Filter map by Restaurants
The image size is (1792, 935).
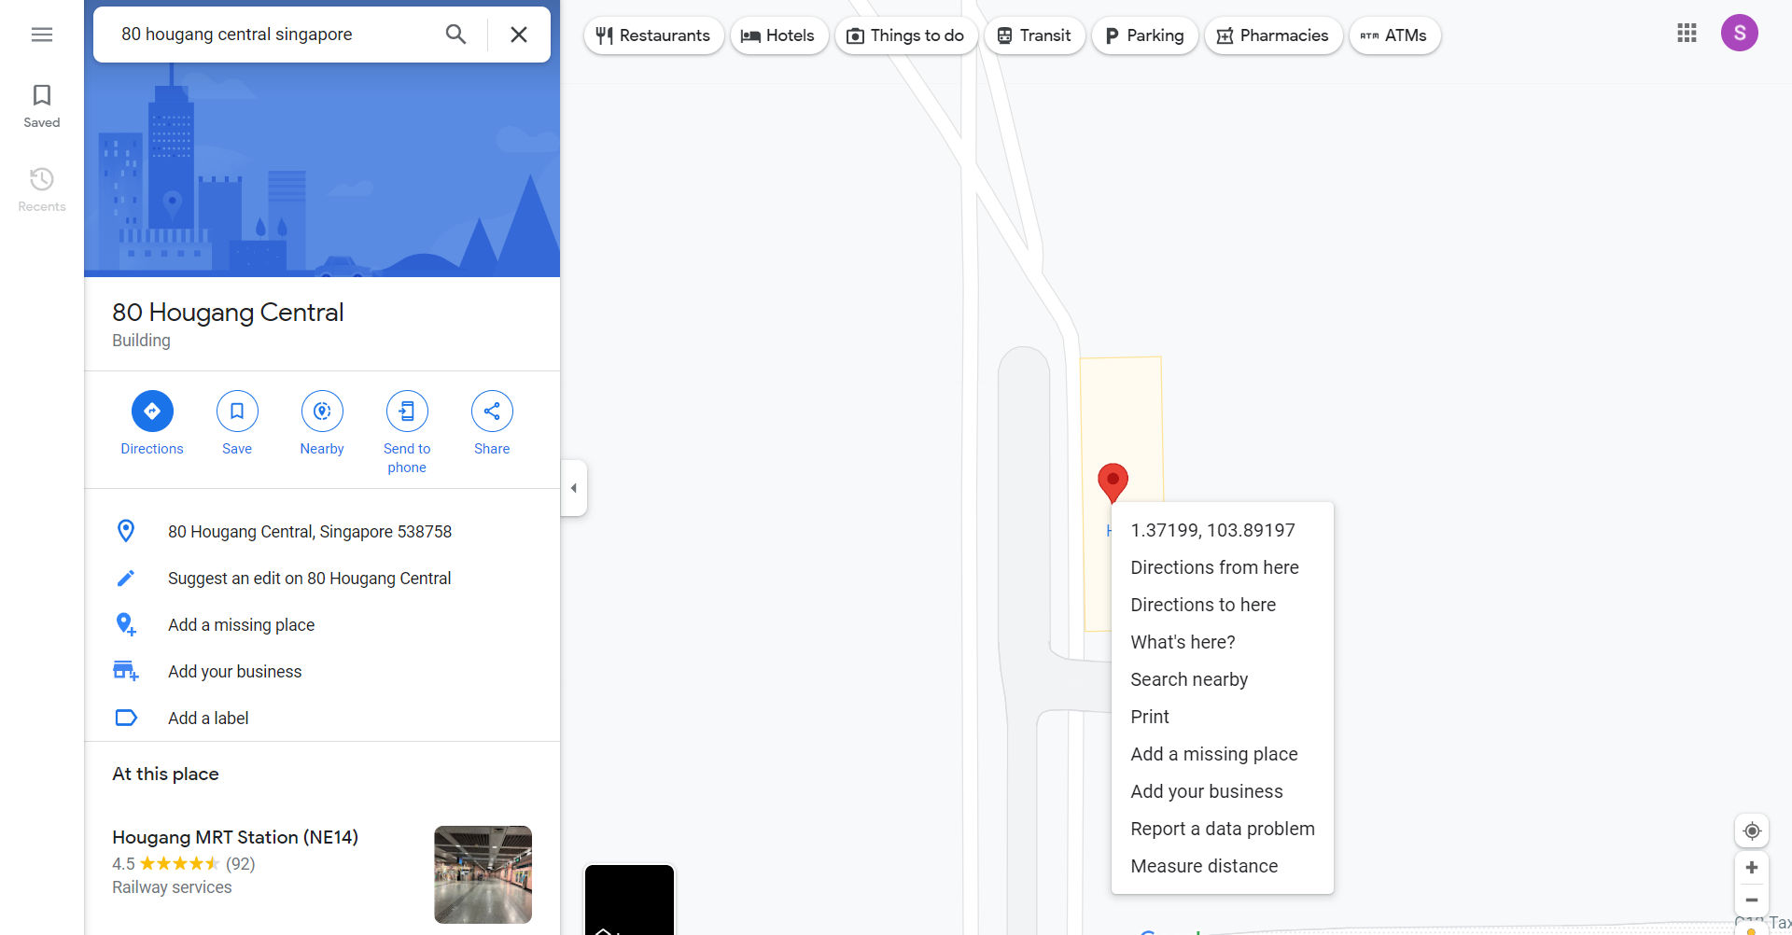(x=653, y=35)
